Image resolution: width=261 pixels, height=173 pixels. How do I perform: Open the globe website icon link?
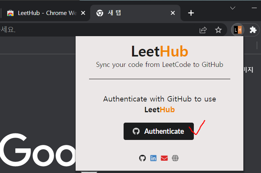click(175, 158)
